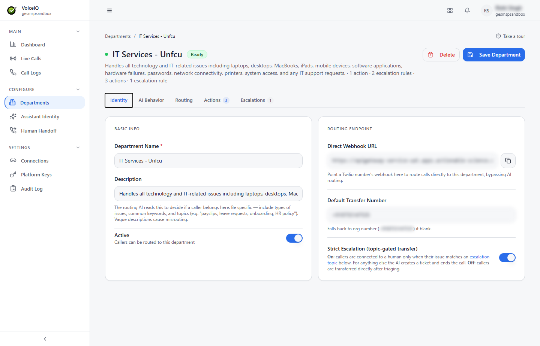Open Dashboard chart icon in sidebar

coord(13,45)
